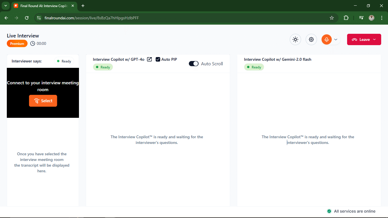Click the 'Interview Copilot w/ GPT-4o' heading
The width and height of the screenshot is (388, 218).
click(x=119, y=59)
